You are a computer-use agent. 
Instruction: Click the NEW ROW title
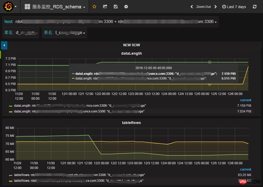point(131,45)
